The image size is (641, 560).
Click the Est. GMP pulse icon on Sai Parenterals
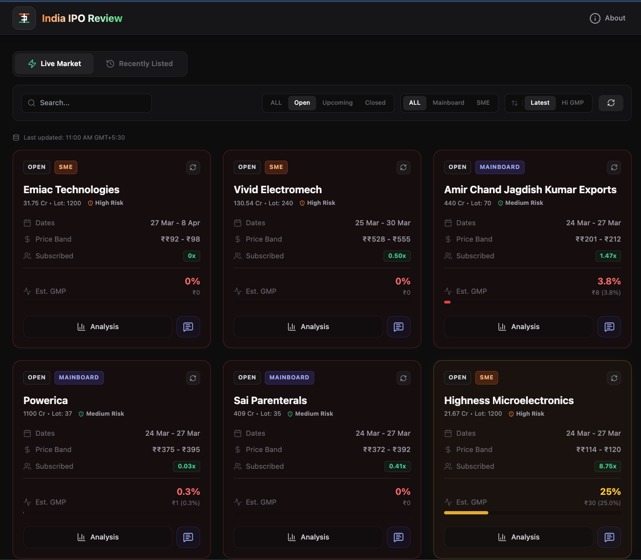[238, 502]
